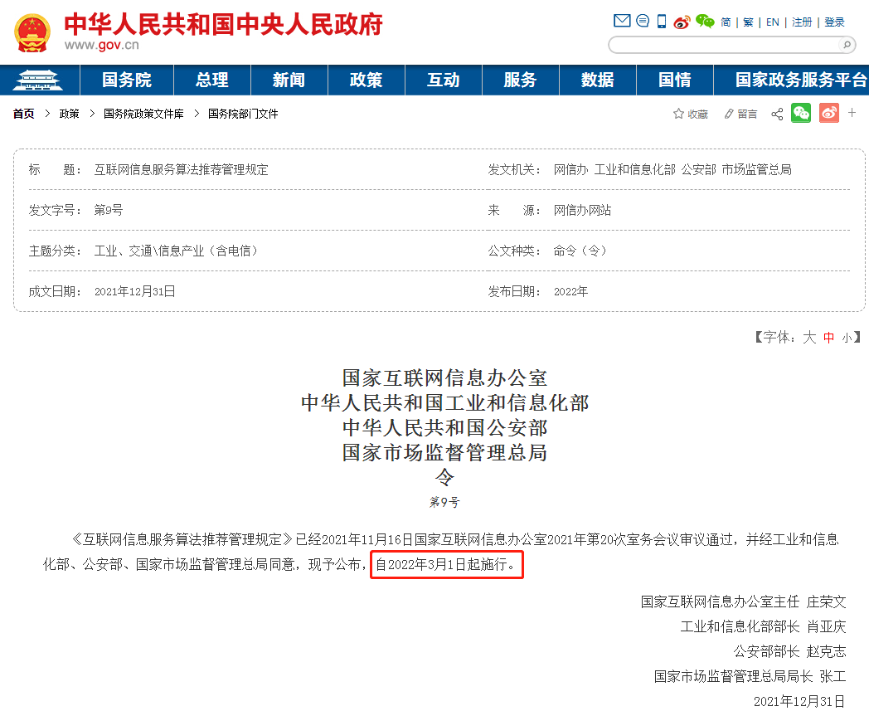Click signature 公安部部长 赵克志
The height and width of the screenshot is (711, 869).
click(x=790, y=651)
